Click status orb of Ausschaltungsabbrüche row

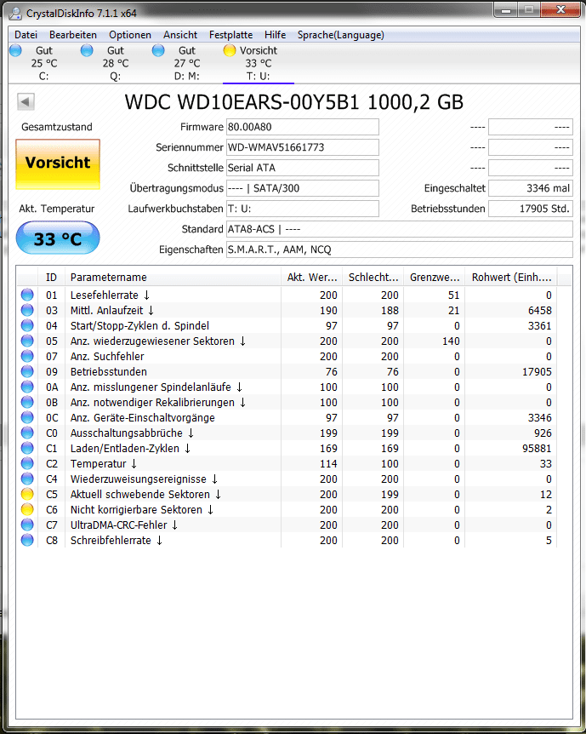coord(27,433)
